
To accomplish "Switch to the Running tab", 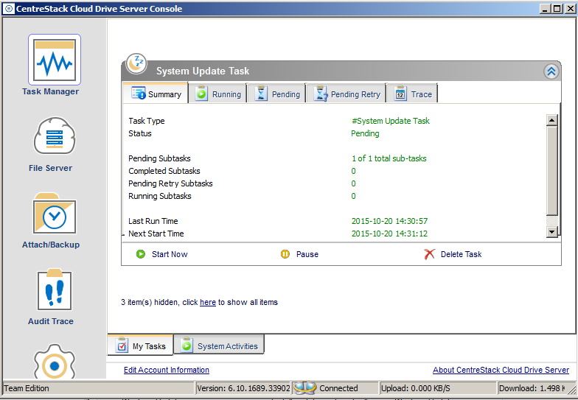I will (x=217, y=94).
